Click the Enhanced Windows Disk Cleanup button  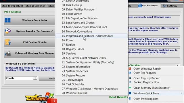30,53
